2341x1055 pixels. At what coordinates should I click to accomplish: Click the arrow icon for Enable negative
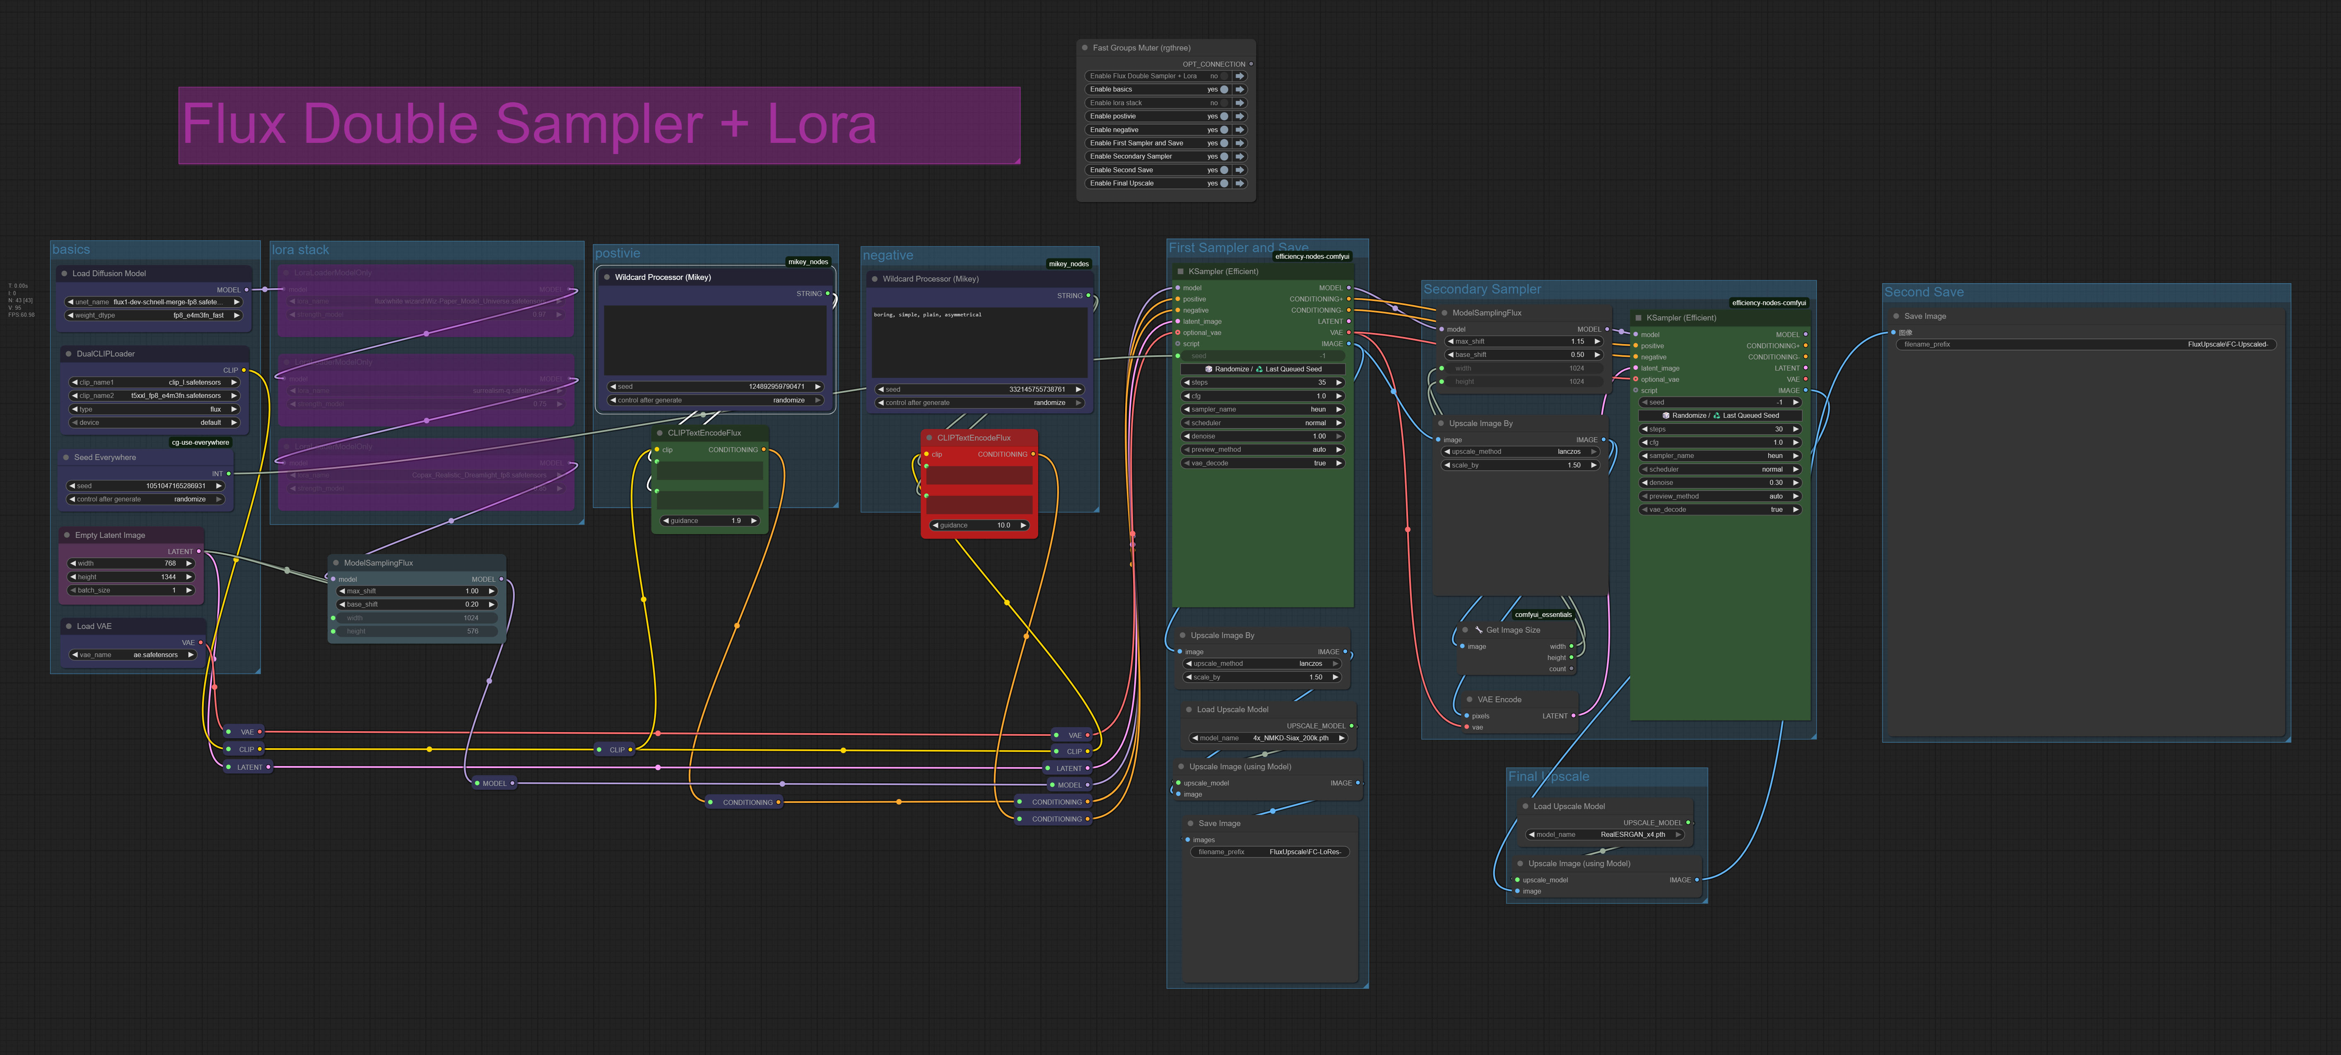coord(1239,130)
